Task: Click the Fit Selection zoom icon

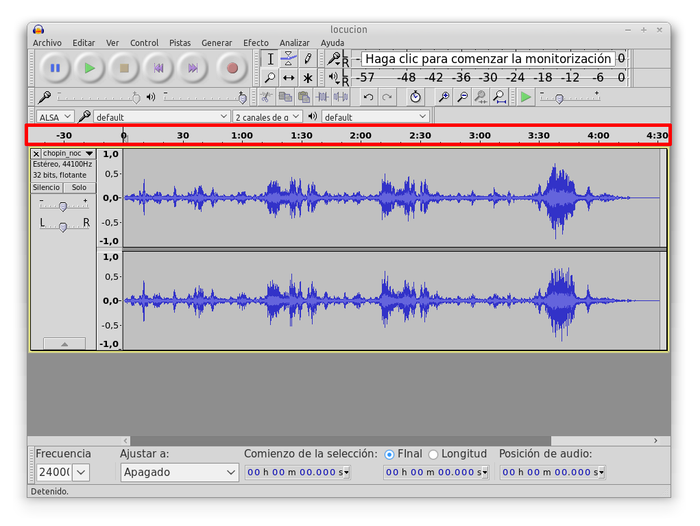Action: pyautogui.click(x=481, y=97)
